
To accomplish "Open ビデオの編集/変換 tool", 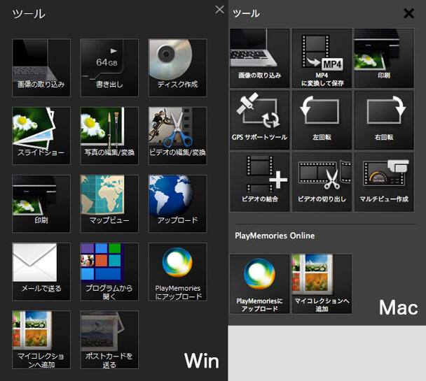I will click(178, 136).
